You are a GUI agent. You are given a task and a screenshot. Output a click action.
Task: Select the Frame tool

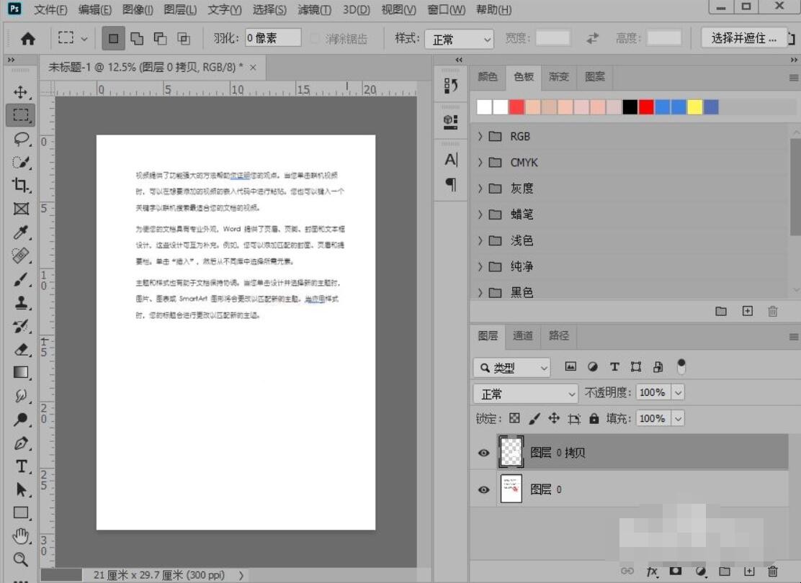(20, 209)
